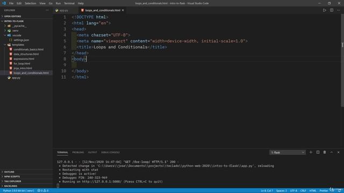Kill terminal with the trash icon
Screen dimensions: 344x193
click(325, 152)
